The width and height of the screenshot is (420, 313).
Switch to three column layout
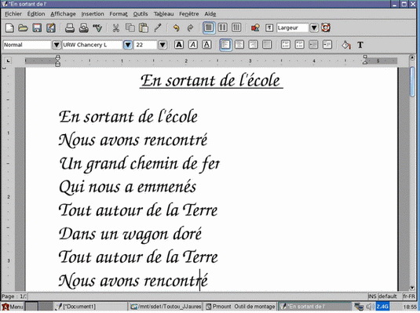tap(236, 27)
